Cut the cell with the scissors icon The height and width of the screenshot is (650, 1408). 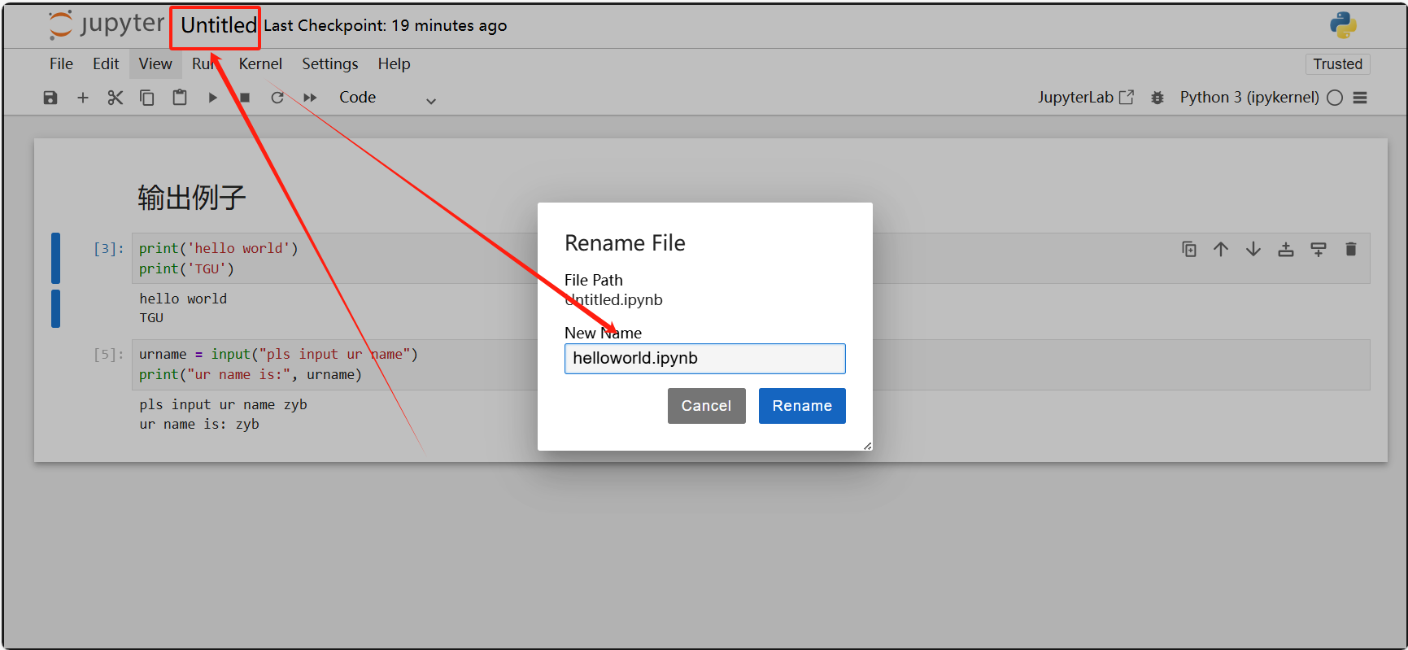tap(115, 98)
